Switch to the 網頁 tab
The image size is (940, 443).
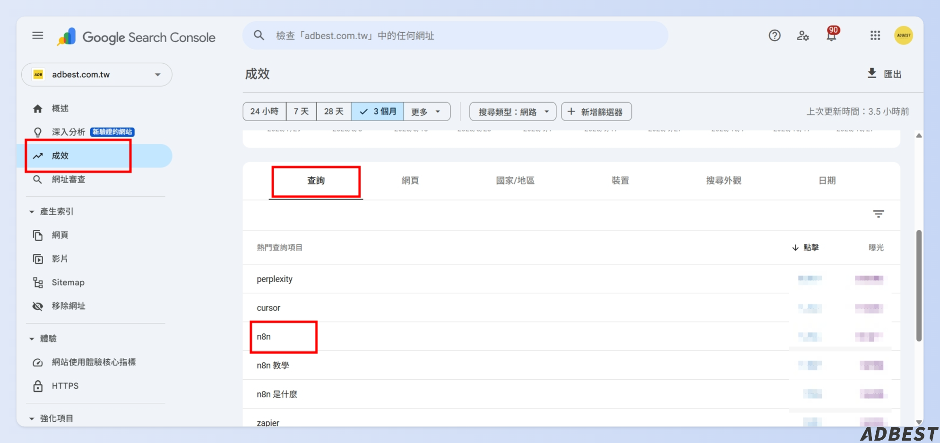(x=410, y=181)
